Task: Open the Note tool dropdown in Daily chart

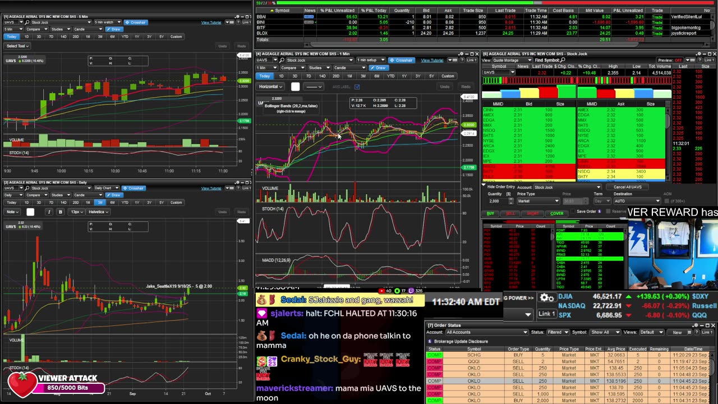Action: click(x=12, y=212)
